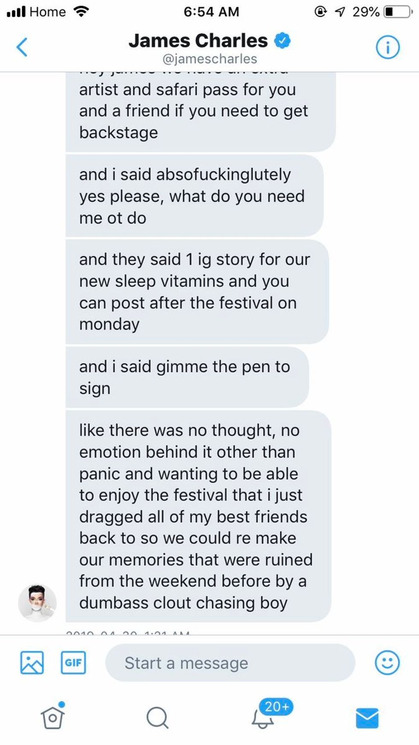Open James Charles profile avatar thumbnail
Viewport: 419px width, 745px height.
(x=37, y=603)
